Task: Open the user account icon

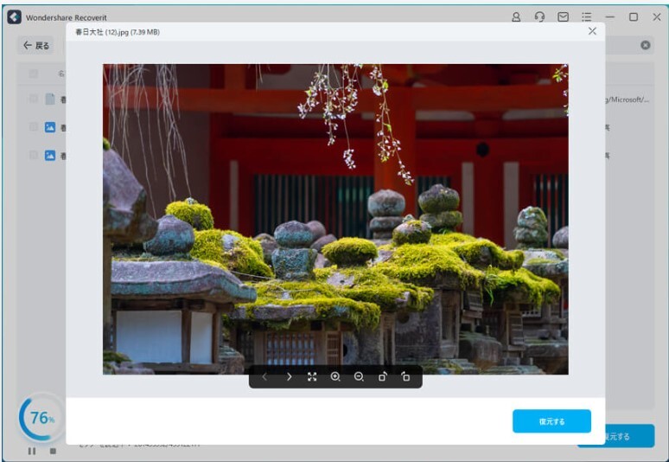Action: point(516,16)
